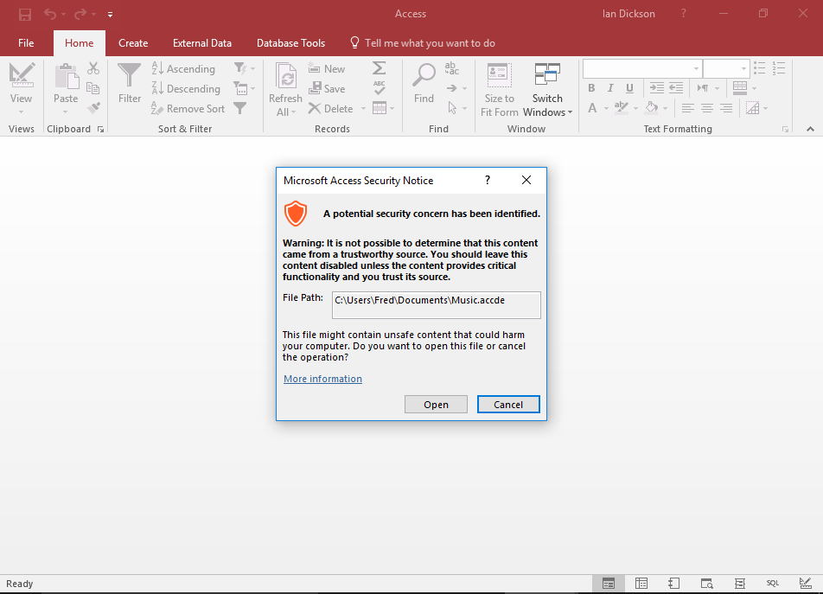The width and height of the screenshot is (823, 594).
Task: Toggle Italic formatting
Action: [x=610, y=88]
